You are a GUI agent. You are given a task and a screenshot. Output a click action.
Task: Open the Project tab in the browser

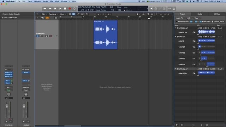(183, 14)
